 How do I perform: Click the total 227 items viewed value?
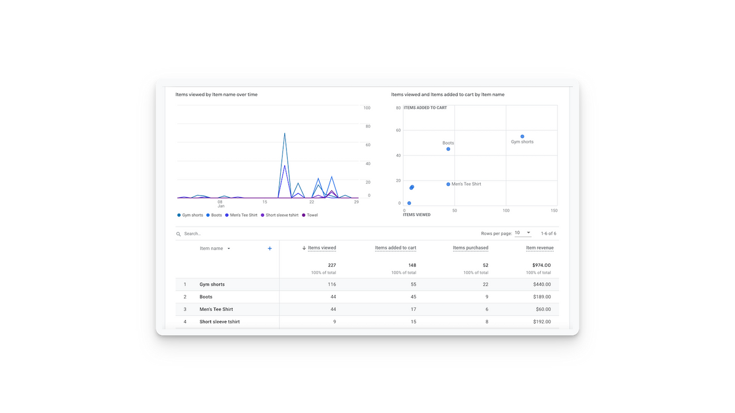tap(332, 265)
